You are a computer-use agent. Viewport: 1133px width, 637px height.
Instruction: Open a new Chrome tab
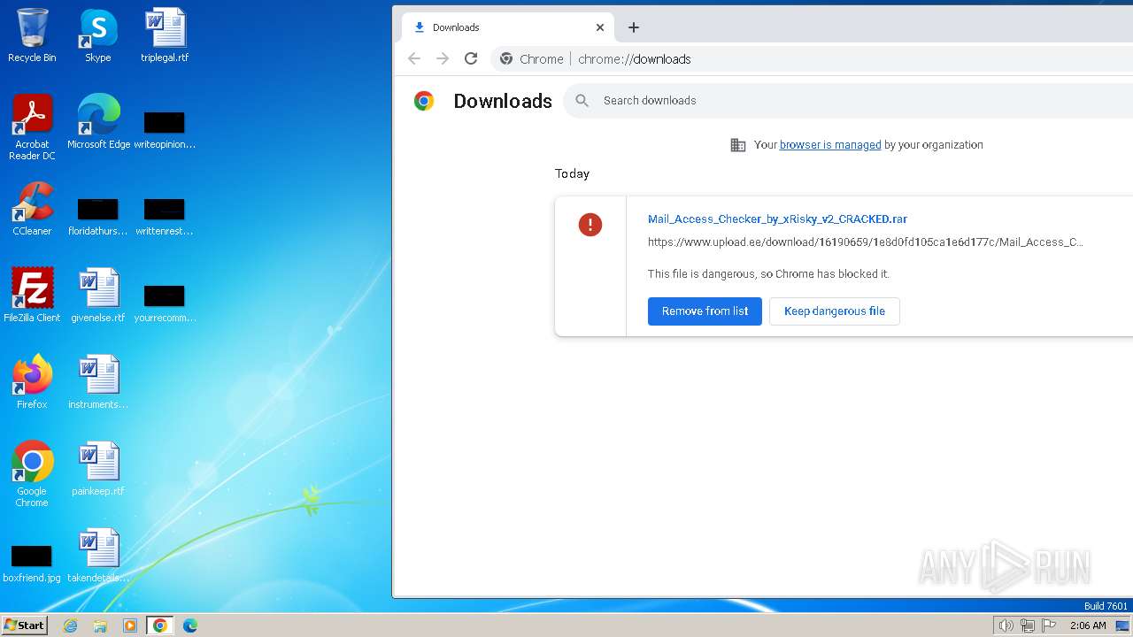pyautogui.click(x=634, y=27)
